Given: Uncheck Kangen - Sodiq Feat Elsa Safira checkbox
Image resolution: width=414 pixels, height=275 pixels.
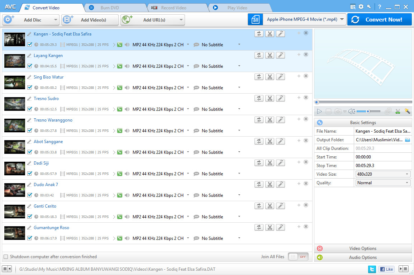Looking at the screenshot, I should (x=29, y=44).
